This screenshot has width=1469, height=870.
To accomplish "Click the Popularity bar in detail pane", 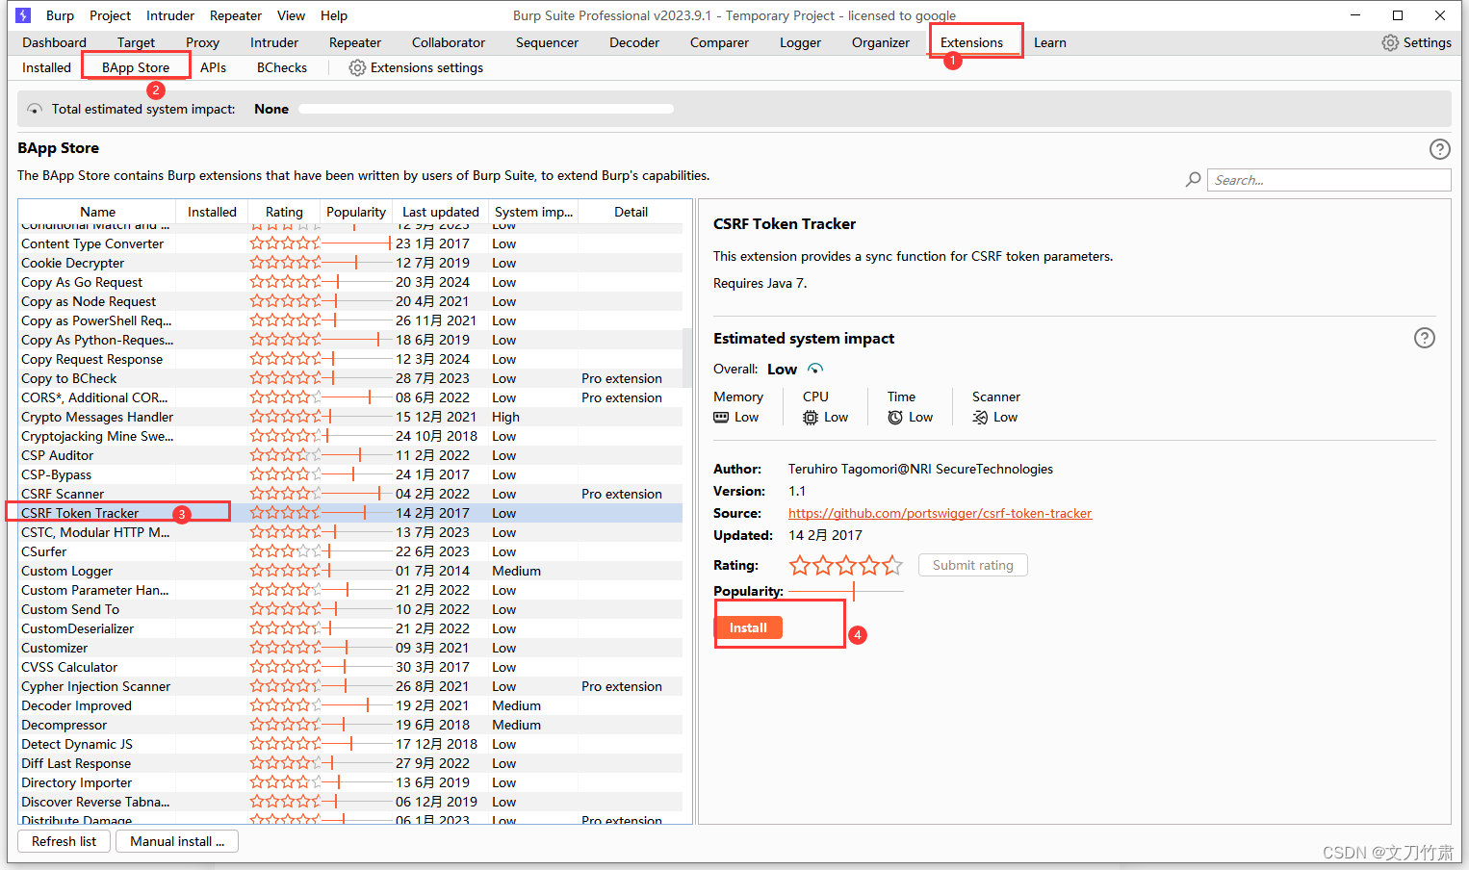I will point(846,591).
